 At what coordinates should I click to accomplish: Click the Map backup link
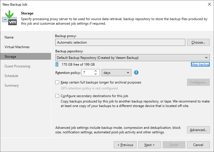[x=200, y=64]
